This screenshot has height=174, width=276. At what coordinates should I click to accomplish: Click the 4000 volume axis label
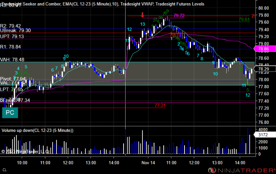click(263, 129)
